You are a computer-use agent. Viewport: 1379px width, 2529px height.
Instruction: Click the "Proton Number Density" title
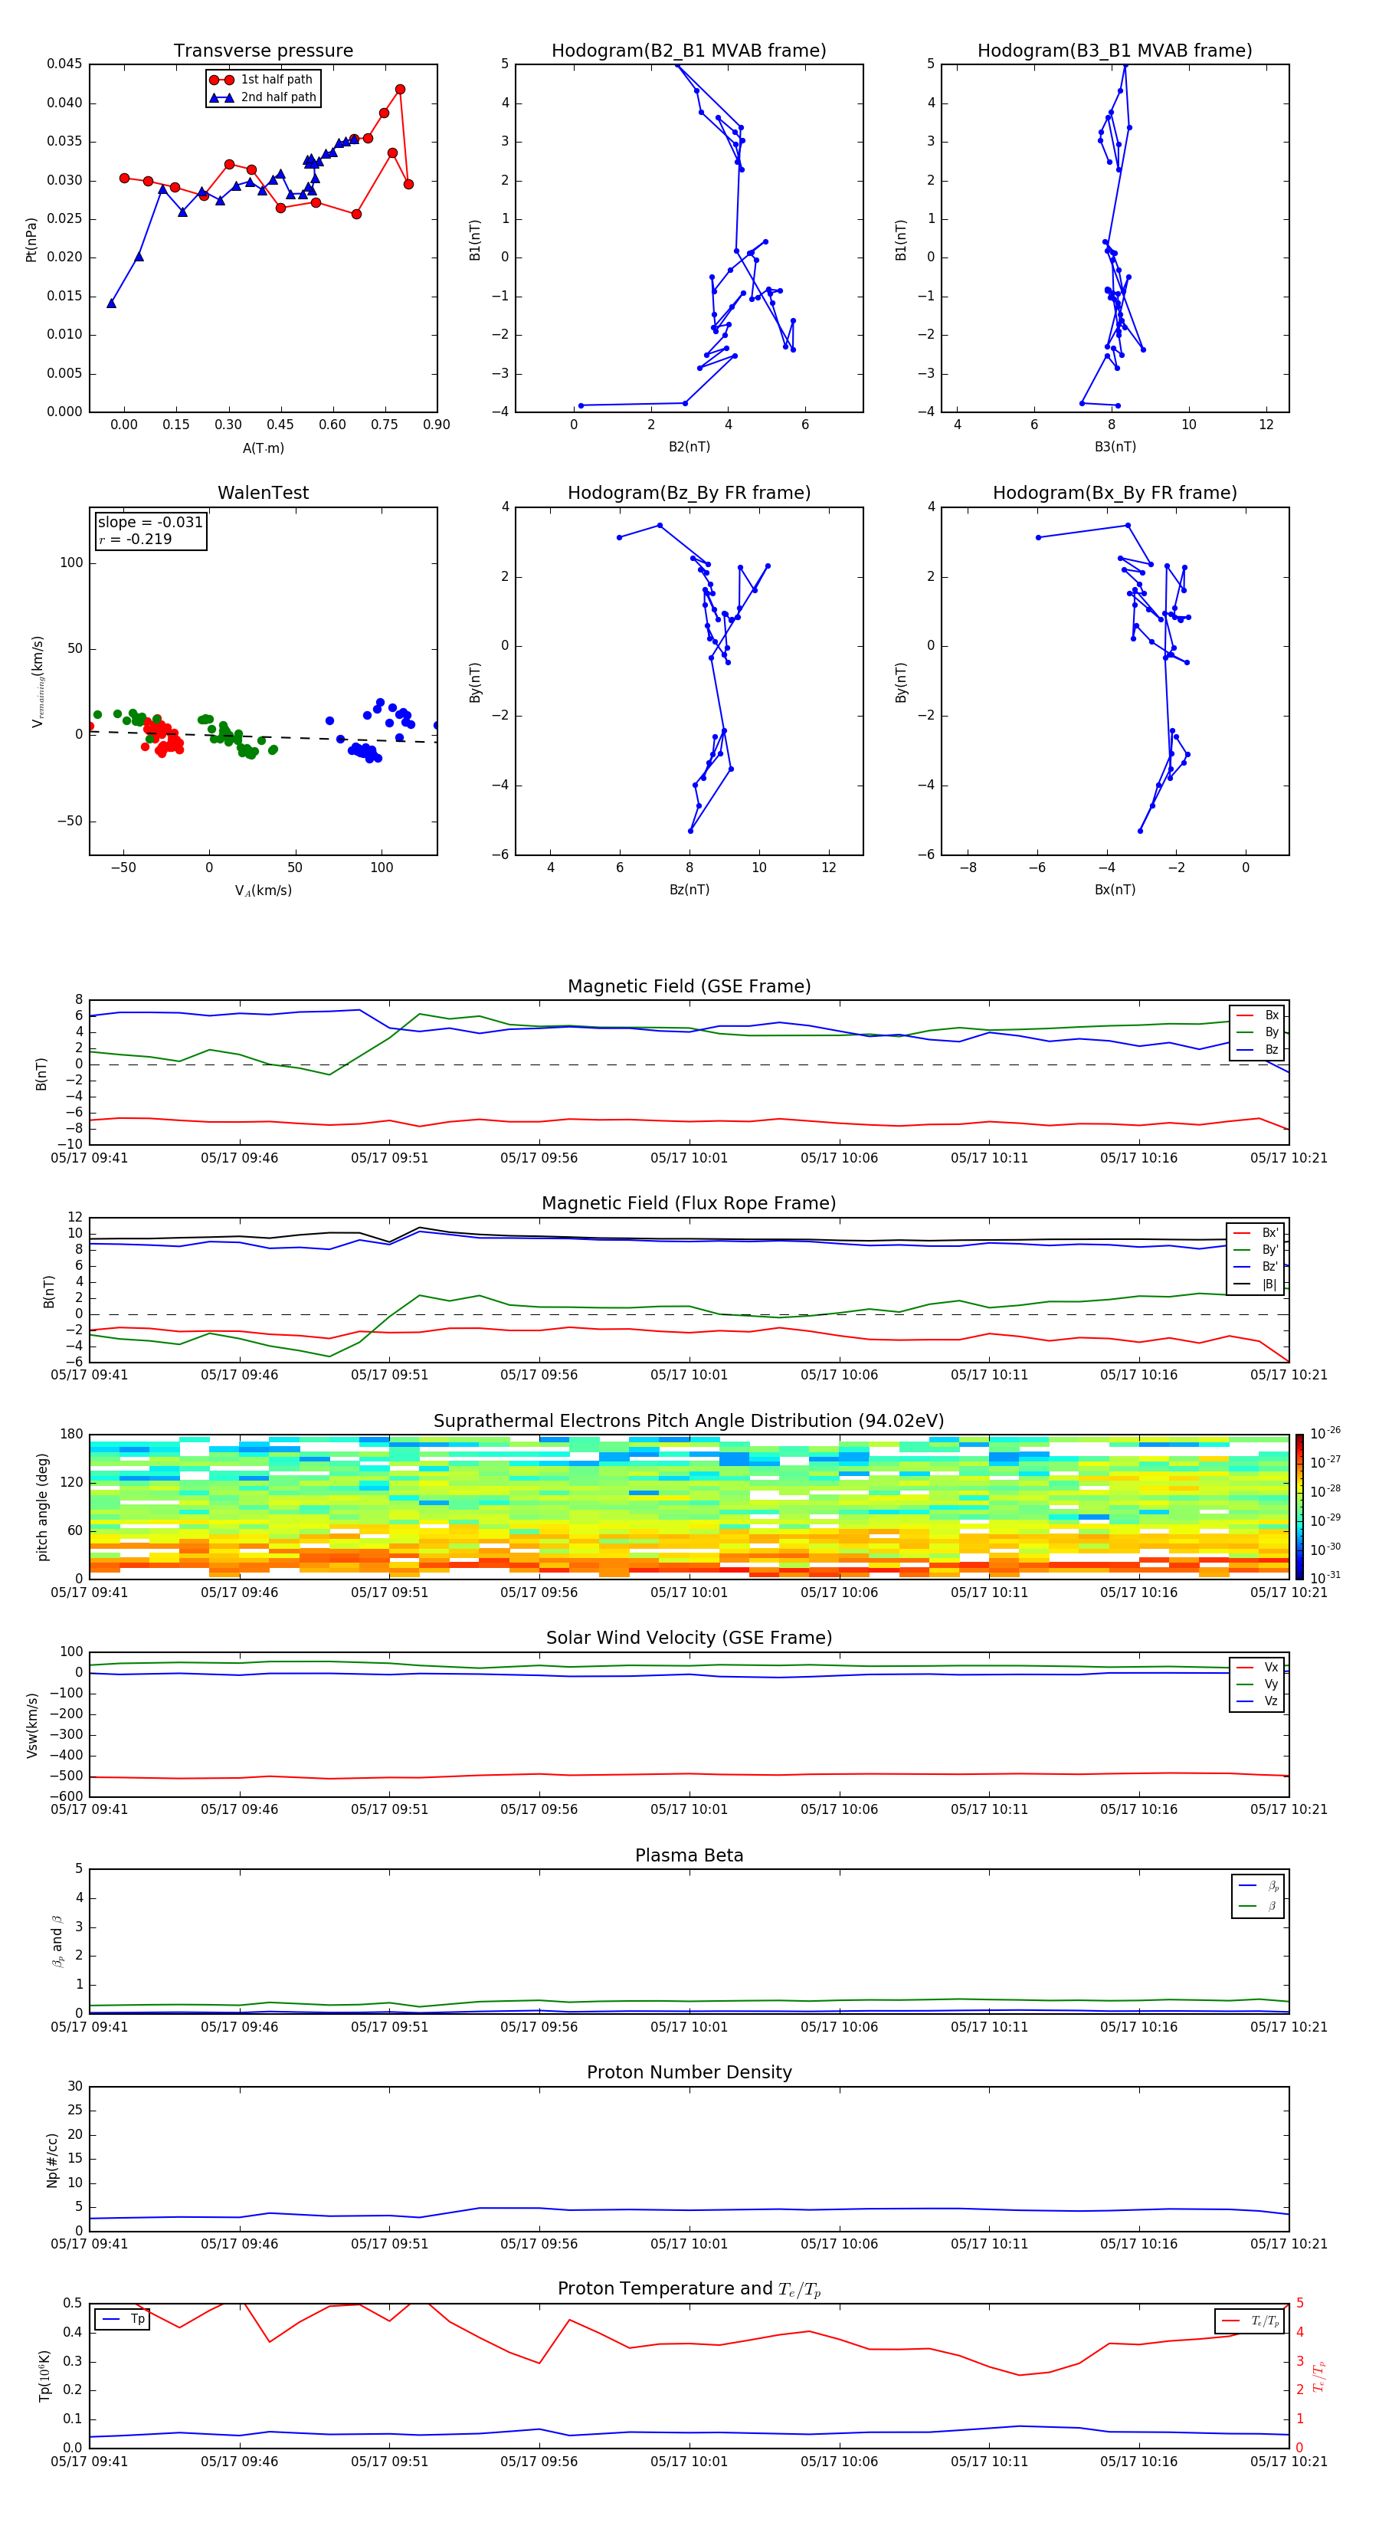tap(689, 2072)
